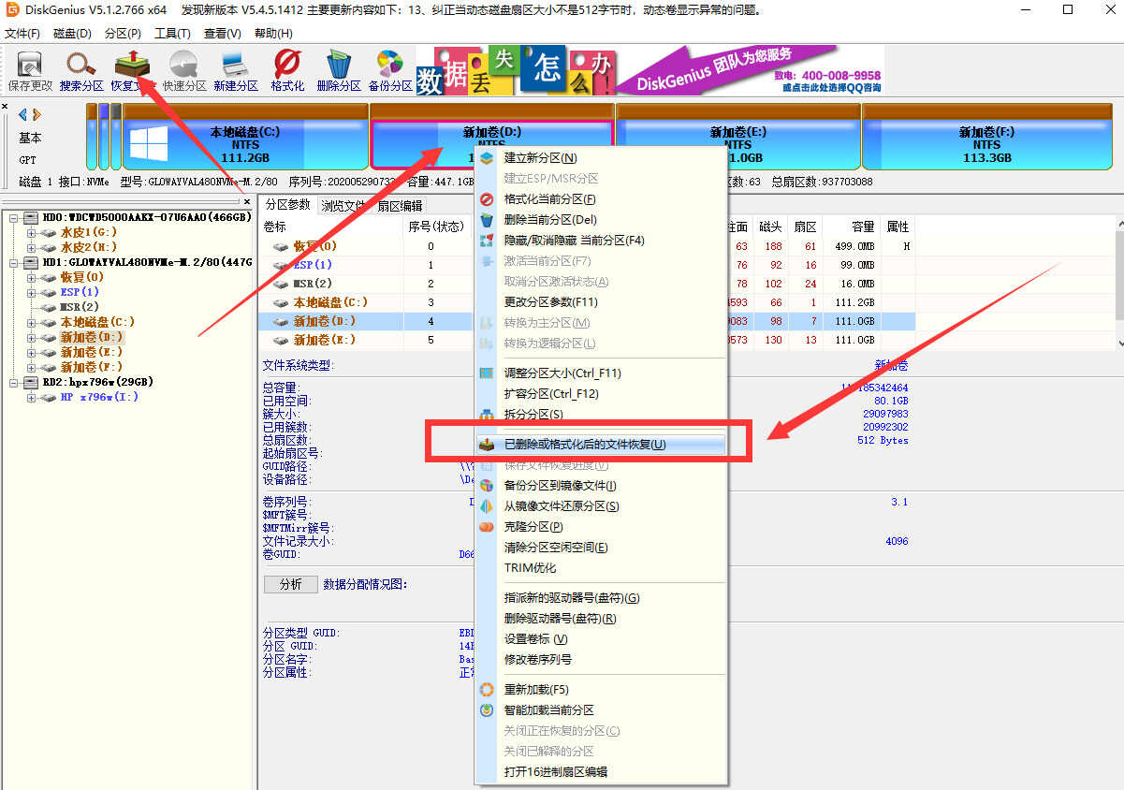This screenshot has width=1124, height=790.
Task: Open the 查看(V) menu
Action: pyautogui.click(x=223, y=34)
